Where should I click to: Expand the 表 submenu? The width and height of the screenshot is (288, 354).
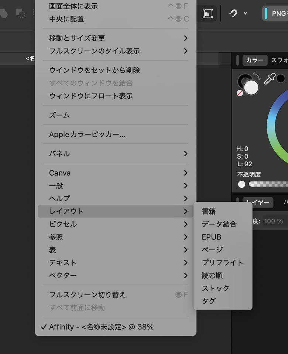[116, 250]
